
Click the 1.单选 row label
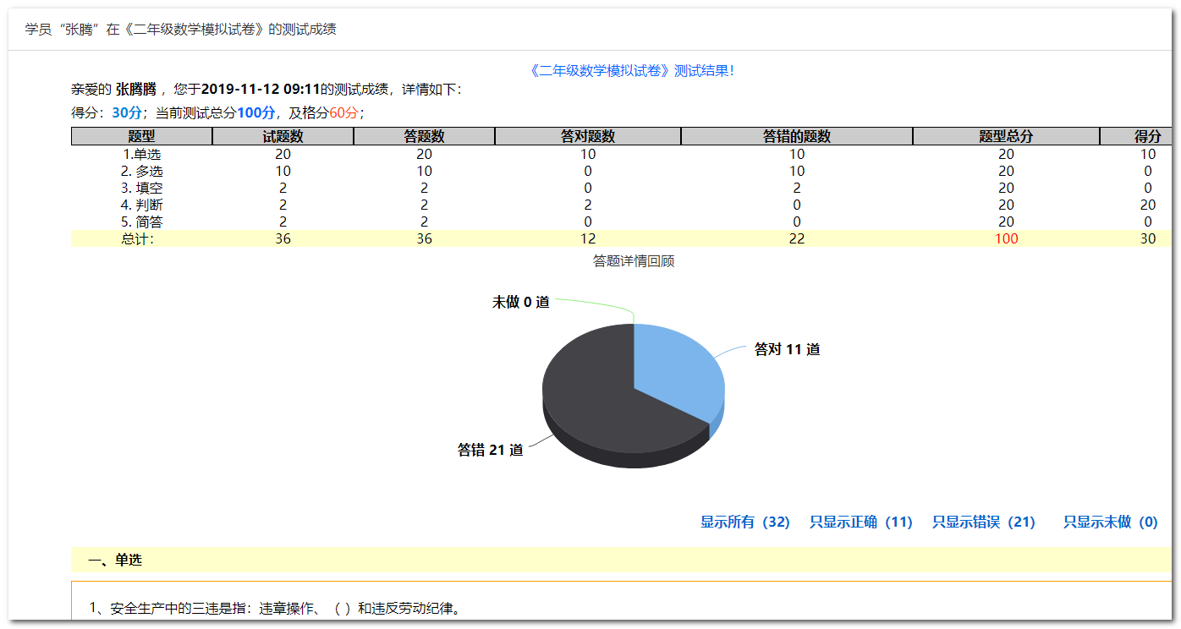(x=141, y=154)
